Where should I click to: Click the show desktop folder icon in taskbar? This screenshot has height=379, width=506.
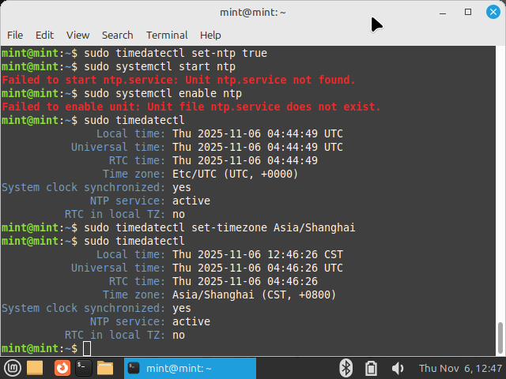(35, 368)
